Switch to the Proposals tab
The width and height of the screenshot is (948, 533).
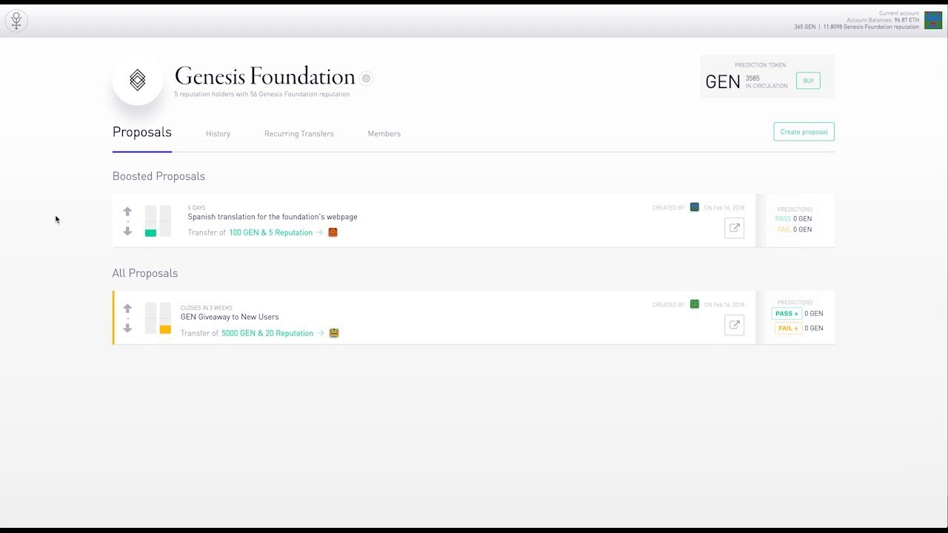(x=142, y=133)
